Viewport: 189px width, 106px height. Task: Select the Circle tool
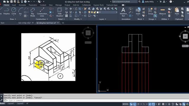14,11
